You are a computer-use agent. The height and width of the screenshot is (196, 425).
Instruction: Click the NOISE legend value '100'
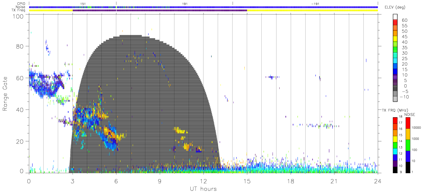click(x=414, y=150)
